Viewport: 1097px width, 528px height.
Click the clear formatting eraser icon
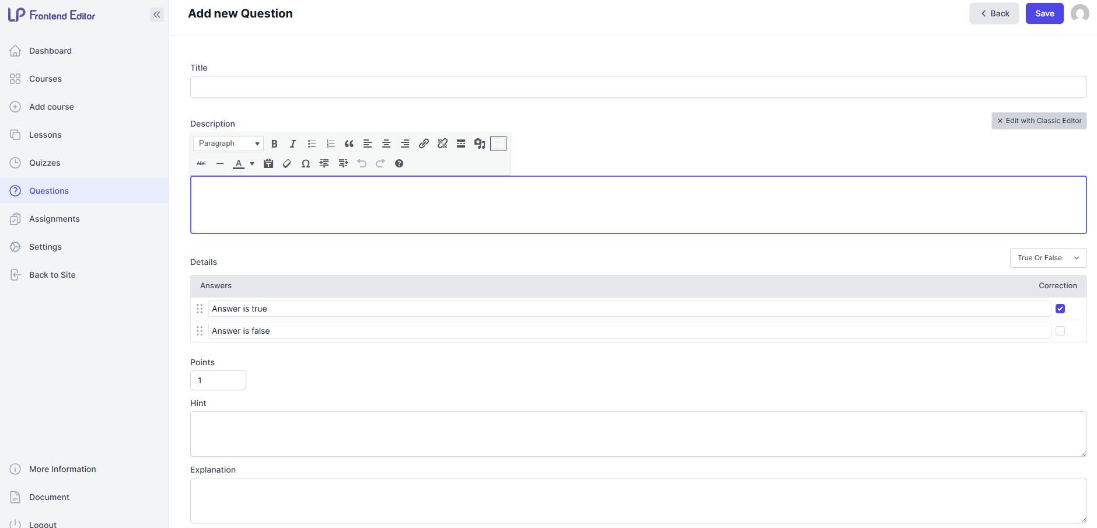tap(287, 163)
